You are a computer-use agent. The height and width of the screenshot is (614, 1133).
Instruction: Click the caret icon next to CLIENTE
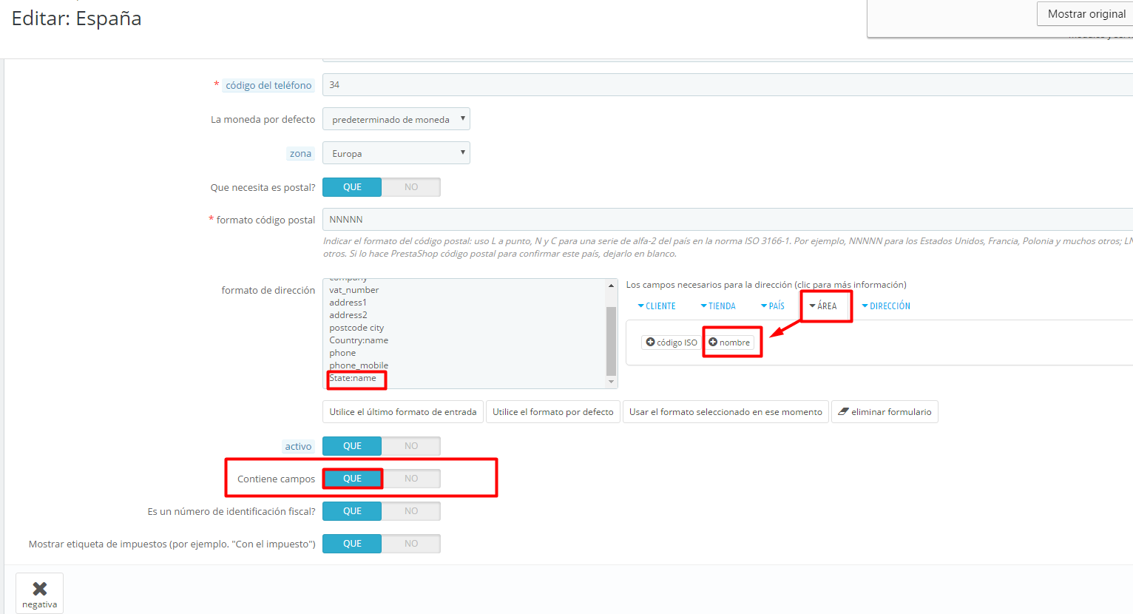[x=640, y=306]
